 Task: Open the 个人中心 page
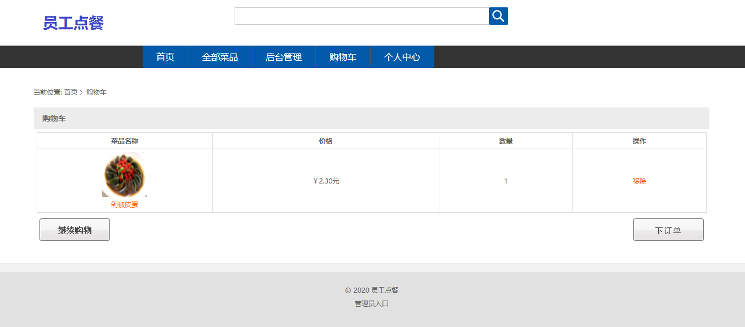402,57
